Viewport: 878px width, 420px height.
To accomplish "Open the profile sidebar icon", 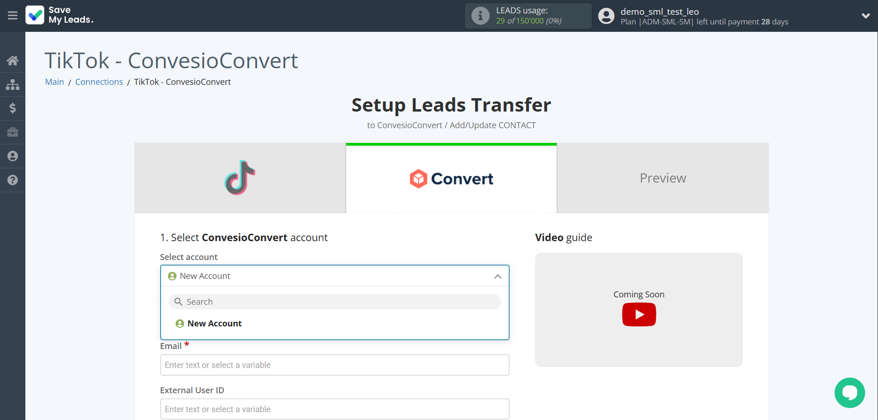I will (12, 156).
